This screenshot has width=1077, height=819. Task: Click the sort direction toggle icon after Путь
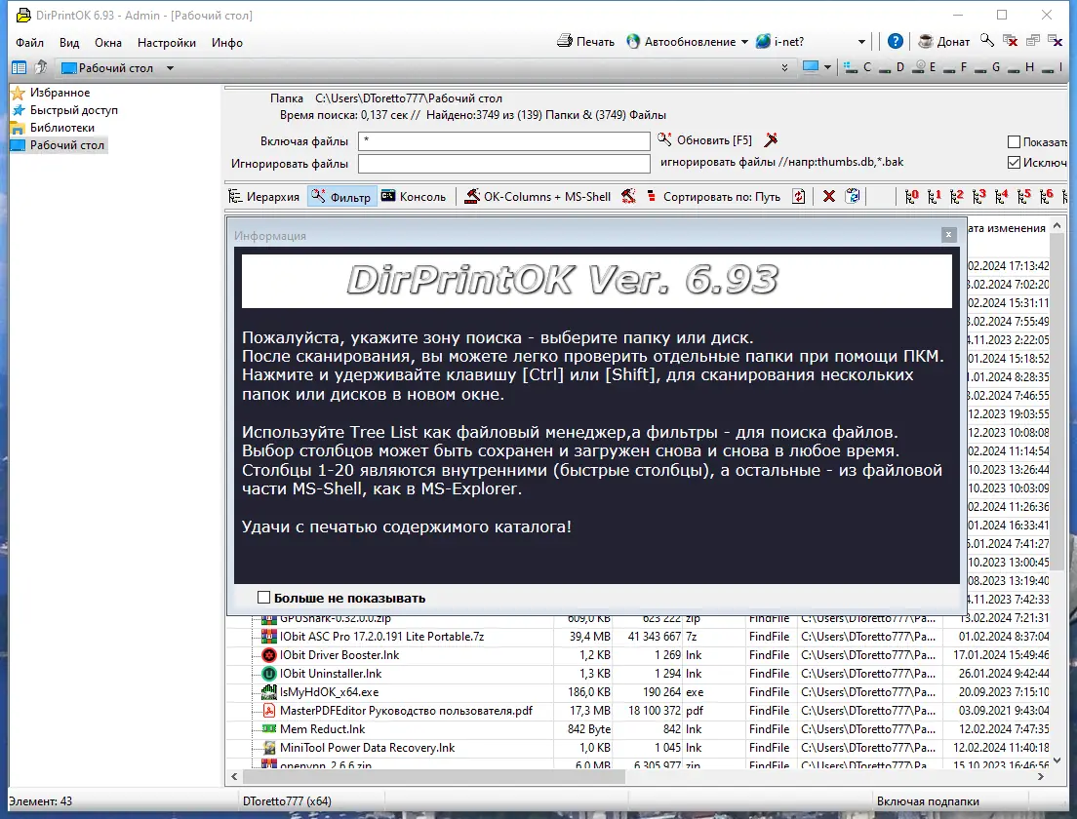pyautogui.click(x=798, y=196)
